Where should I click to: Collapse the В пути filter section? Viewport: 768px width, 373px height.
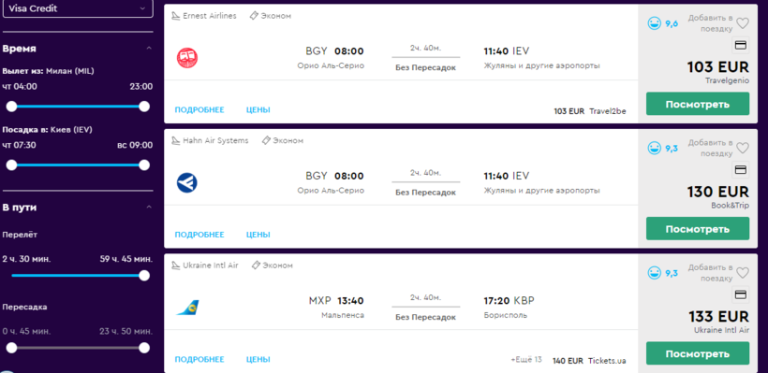pos(149,208)
